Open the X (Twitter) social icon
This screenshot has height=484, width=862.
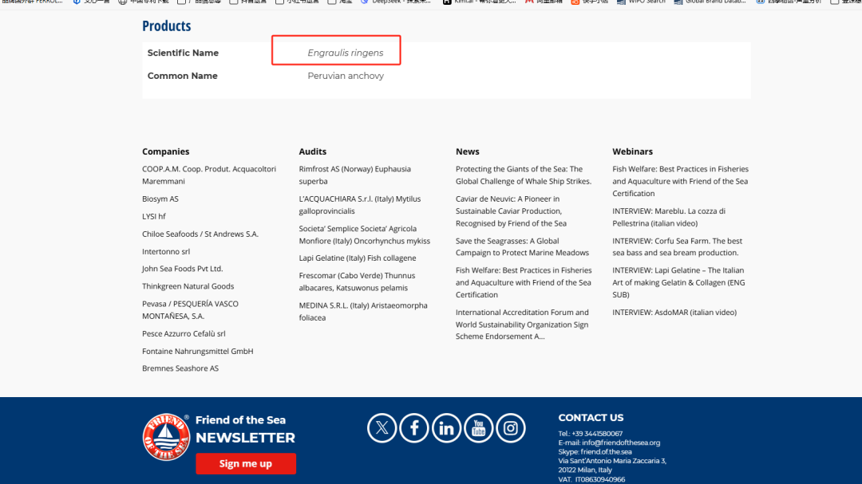point(382,428)
